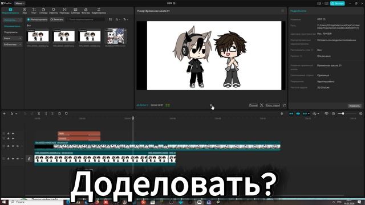The image size is (365, 205).
Task: Hide the second text track
Action: pyautogui.click(x=13, y=138)
